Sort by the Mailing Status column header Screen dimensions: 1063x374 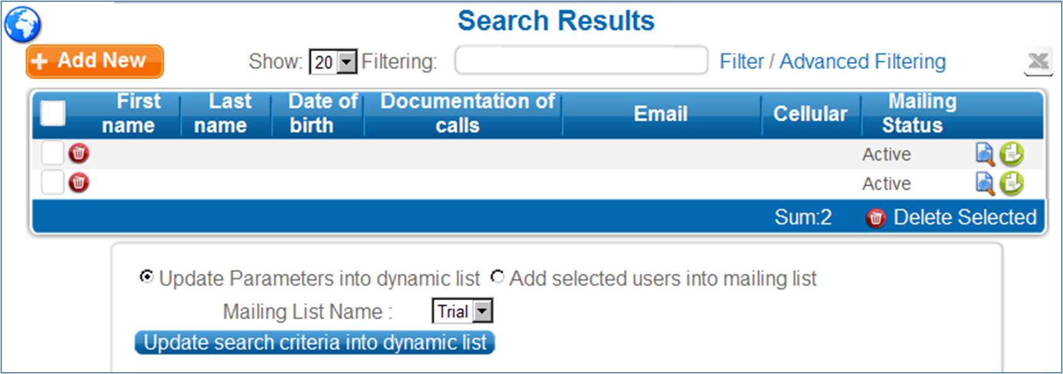pos(919,113)
